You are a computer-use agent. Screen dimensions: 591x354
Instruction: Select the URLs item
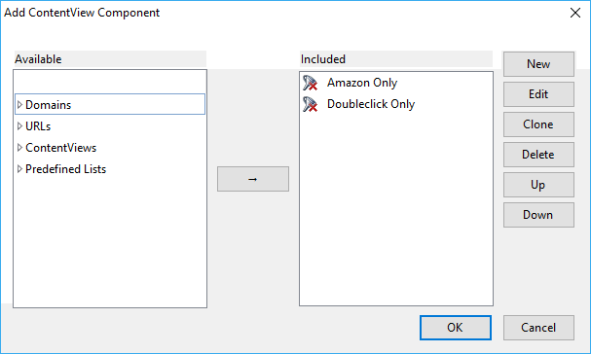click(38, 126)
